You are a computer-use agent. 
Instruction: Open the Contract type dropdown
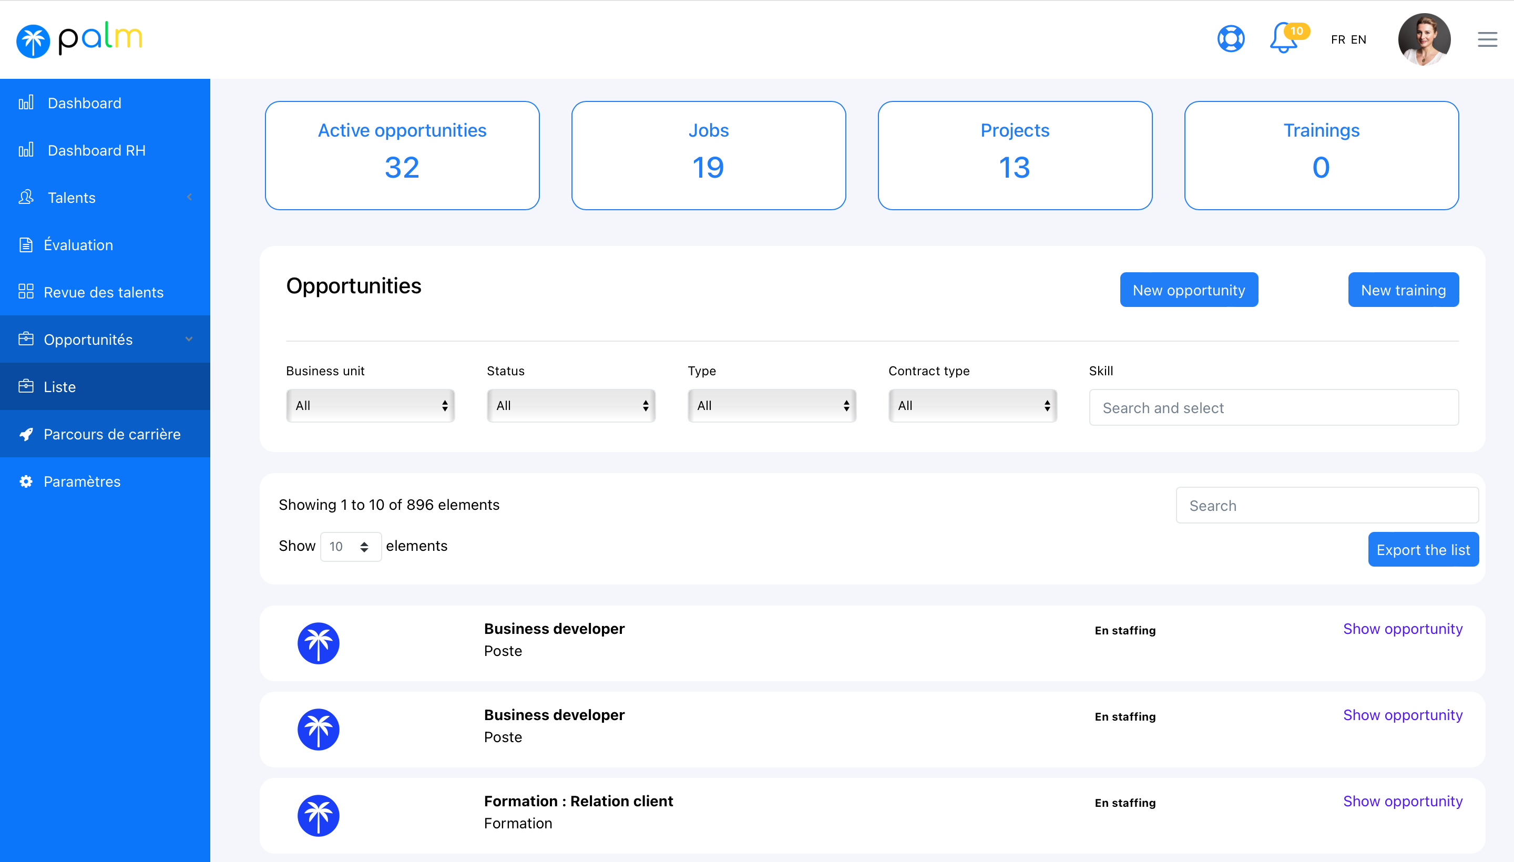click(x=972, y=406)
